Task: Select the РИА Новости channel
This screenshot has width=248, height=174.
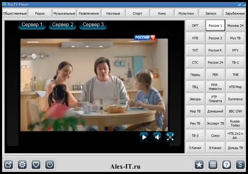Action: coord(215,87)
